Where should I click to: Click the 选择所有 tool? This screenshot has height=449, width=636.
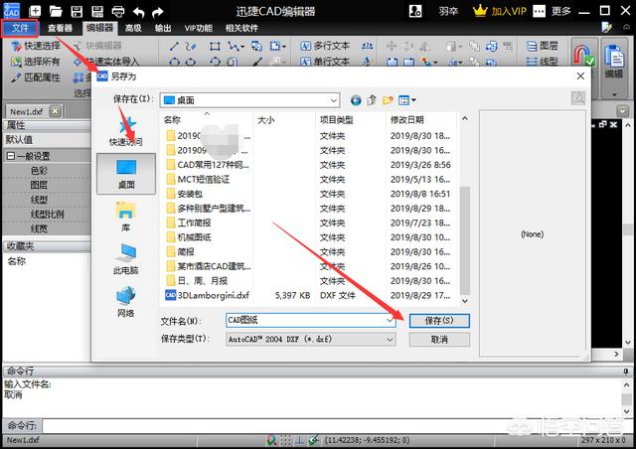pos(36,62)
